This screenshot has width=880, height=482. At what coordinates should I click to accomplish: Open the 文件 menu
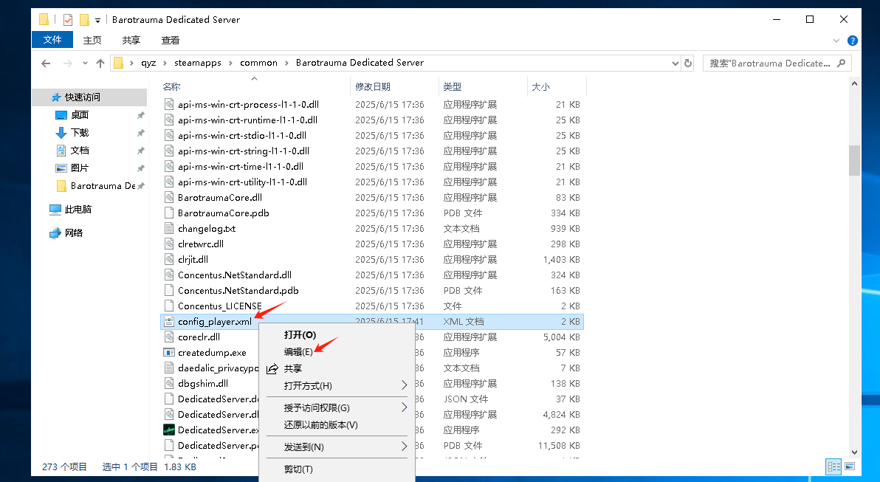point(52,40)
